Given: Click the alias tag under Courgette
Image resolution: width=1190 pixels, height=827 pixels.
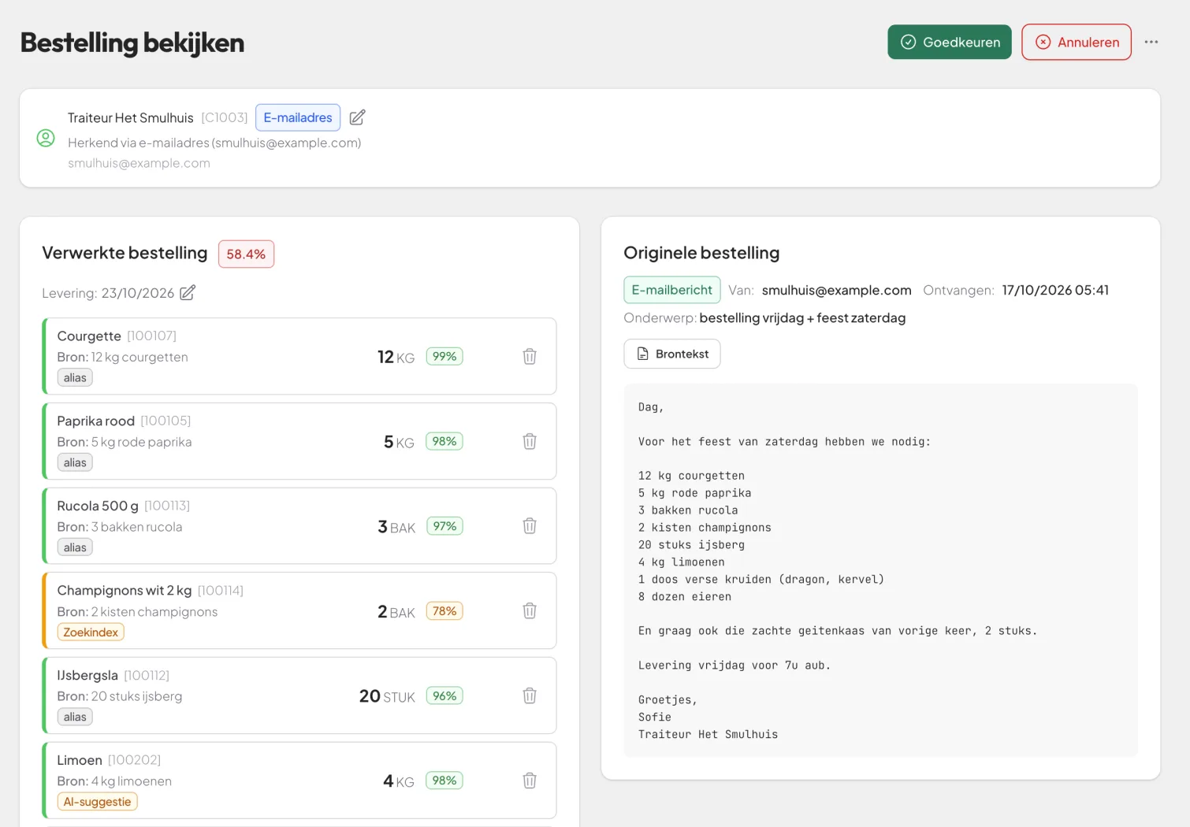Looking at the screenshot, I should point(75,378).
